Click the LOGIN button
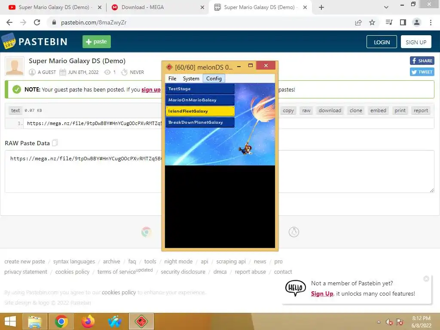 coord(382,42)
